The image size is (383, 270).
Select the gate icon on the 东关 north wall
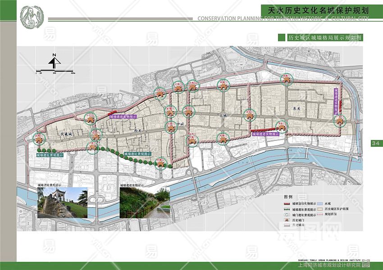coord(287,80)
